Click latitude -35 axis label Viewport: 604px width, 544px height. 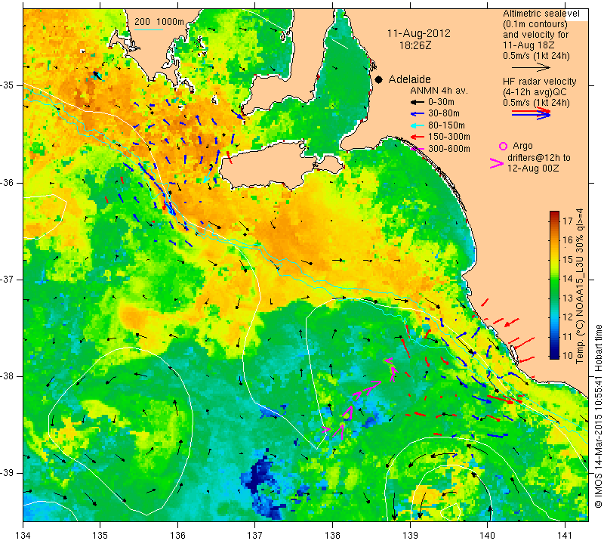pos(8,85)
